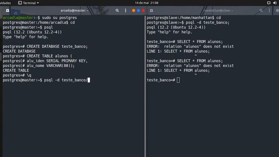Click 'postgres@master:/home/arcadia$ cd' line
The image size is (279, 157).
pos(39,22)
